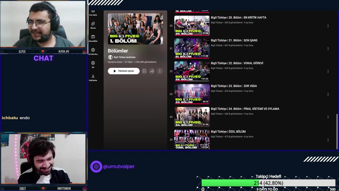Go to Ana Sayfa in sidebar
Viewport: 339px width, 191px height.
click(93, 13)
